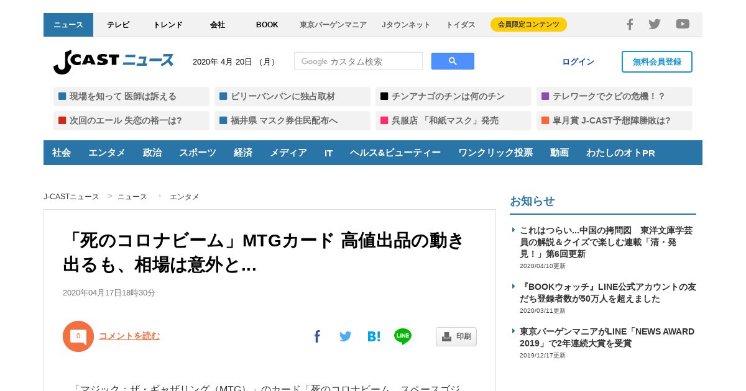Click the orange comment bubble icon

(78, 336)
